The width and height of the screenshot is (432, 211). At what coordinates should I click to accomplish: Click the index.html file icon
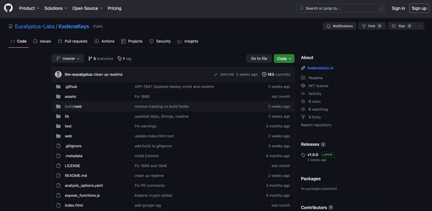point(58,205)
